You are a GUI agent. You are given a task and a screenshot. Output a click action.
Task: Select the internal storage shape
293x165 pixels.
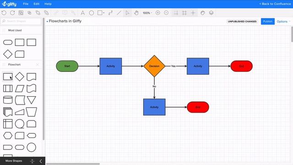click(x=8, y=124)
